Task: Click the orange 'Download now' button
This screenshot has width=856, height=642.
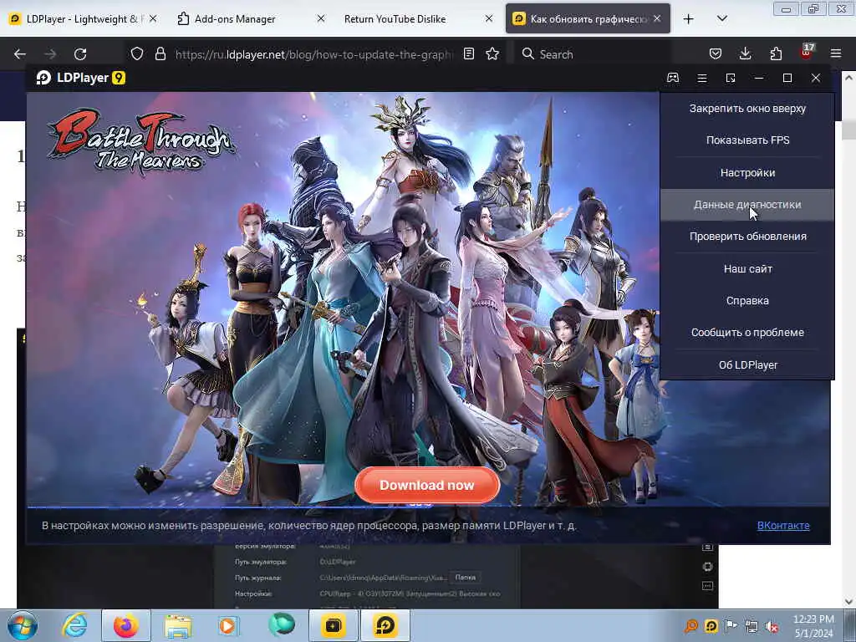Action: pos(427,485)
